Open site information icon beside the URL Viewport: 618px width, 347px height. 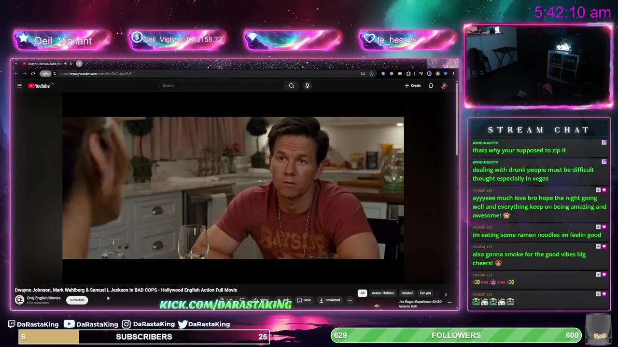tap(55, 74)
